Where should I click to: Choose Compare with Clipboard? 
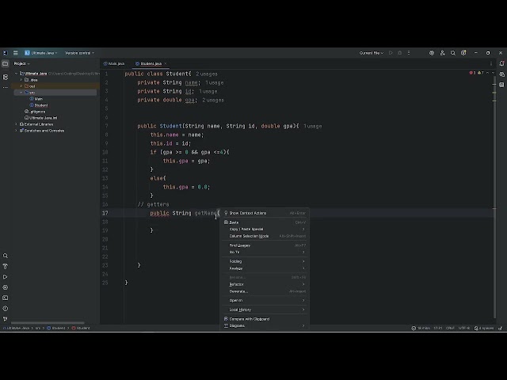(x=265, y=319)
